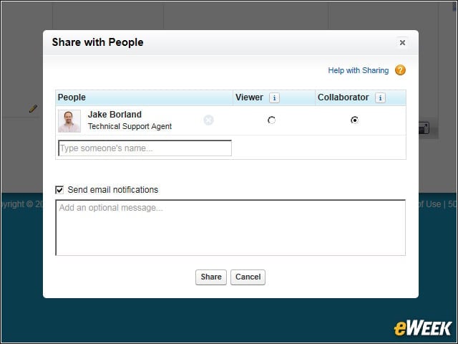Click the Viewer column header label
The height and width of the screenshot is (344, 458).
coord(249,97)
